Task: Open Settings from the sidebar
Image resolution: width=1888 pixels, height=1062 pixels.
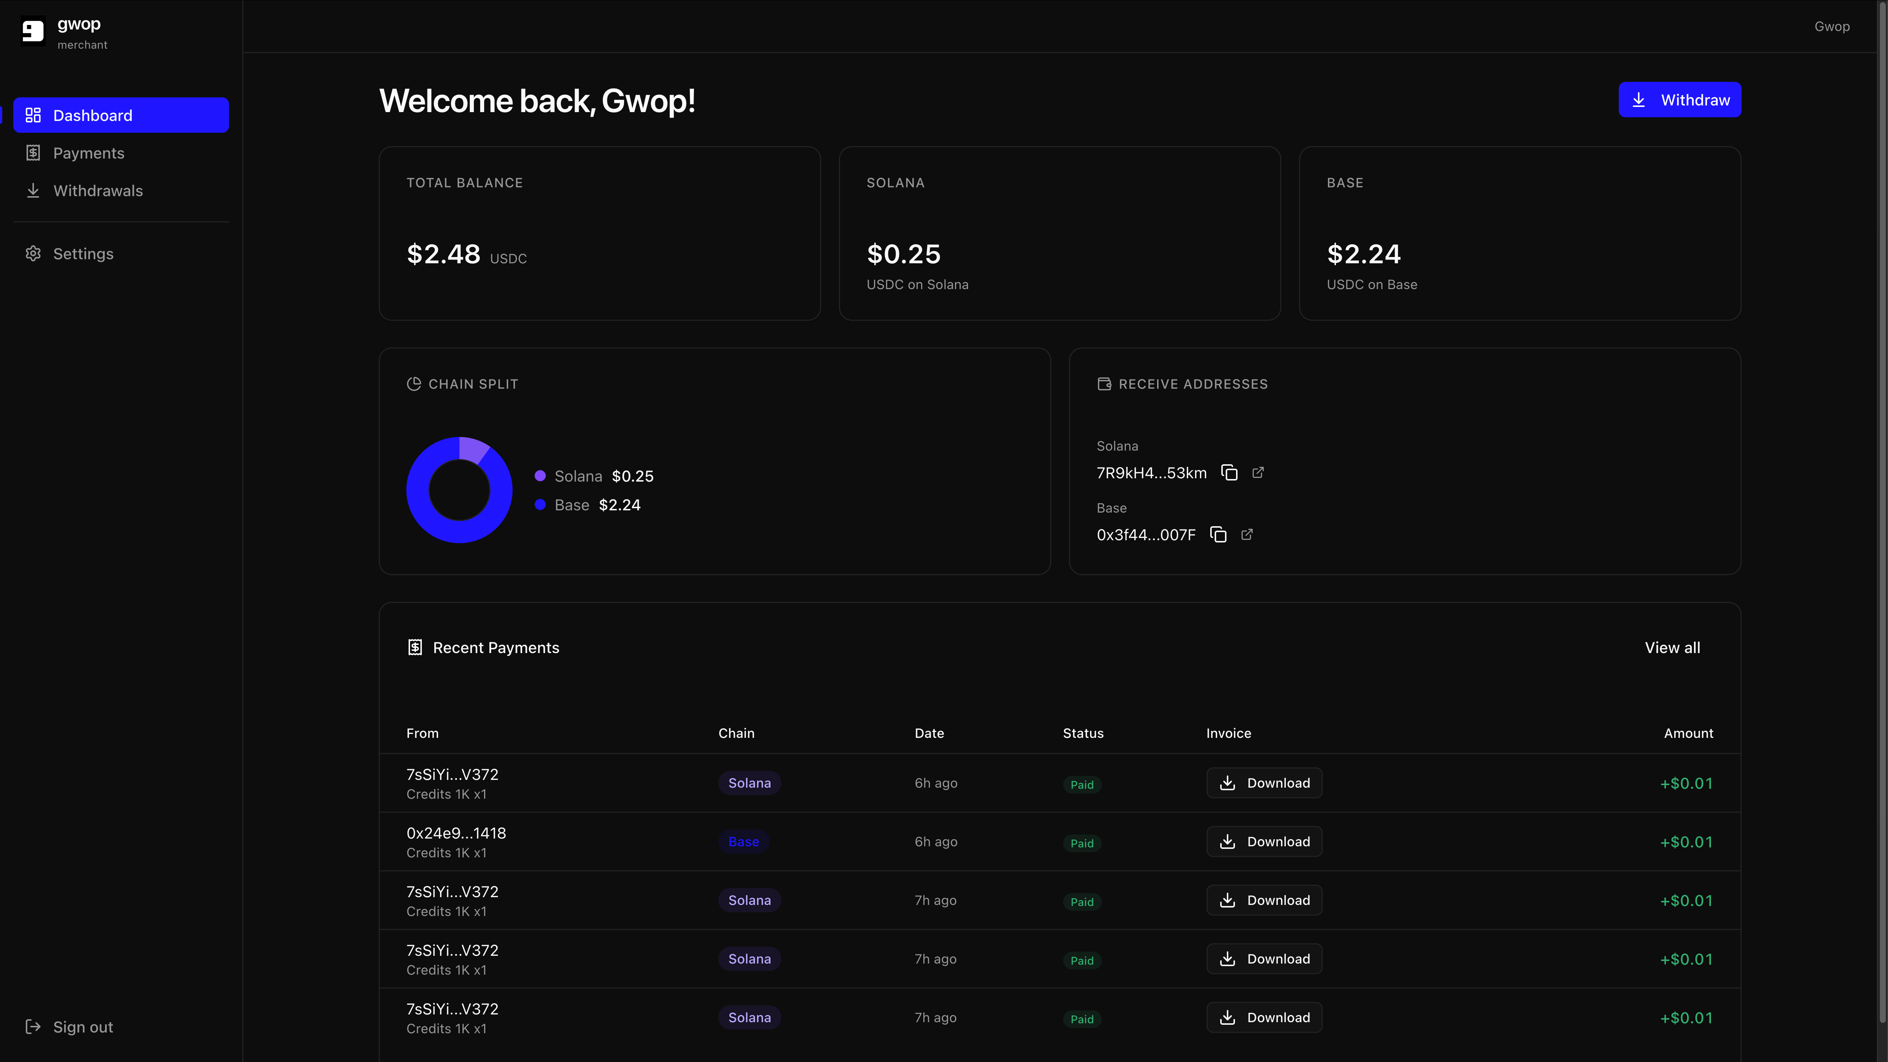Action: click(x=83, y=254)
